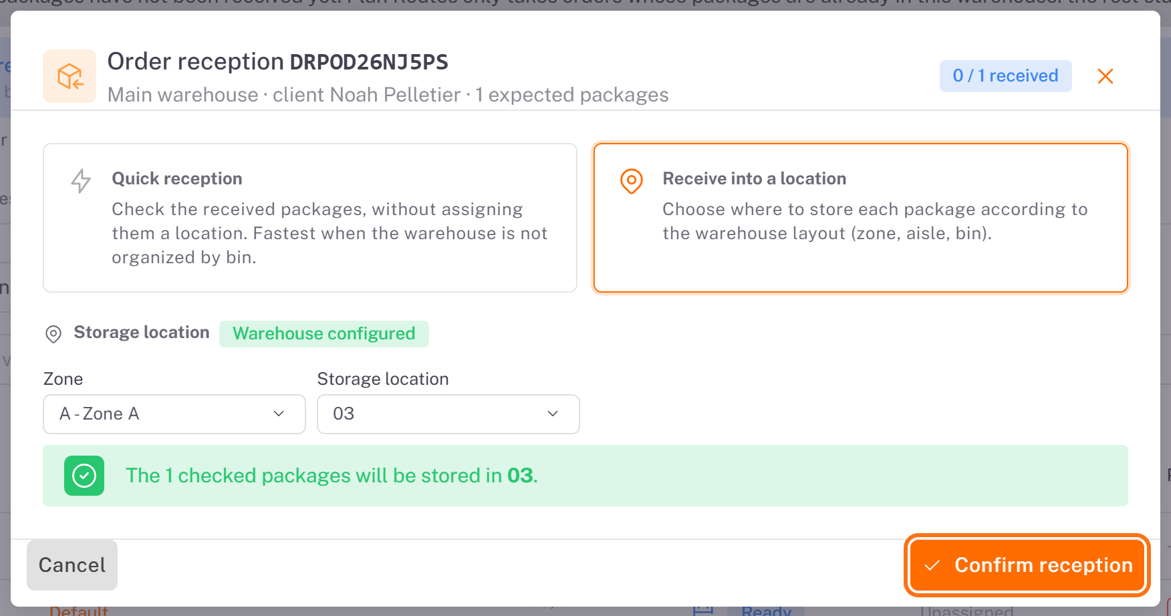Click the location pin icon in Receive into a location

coord(632,180)
